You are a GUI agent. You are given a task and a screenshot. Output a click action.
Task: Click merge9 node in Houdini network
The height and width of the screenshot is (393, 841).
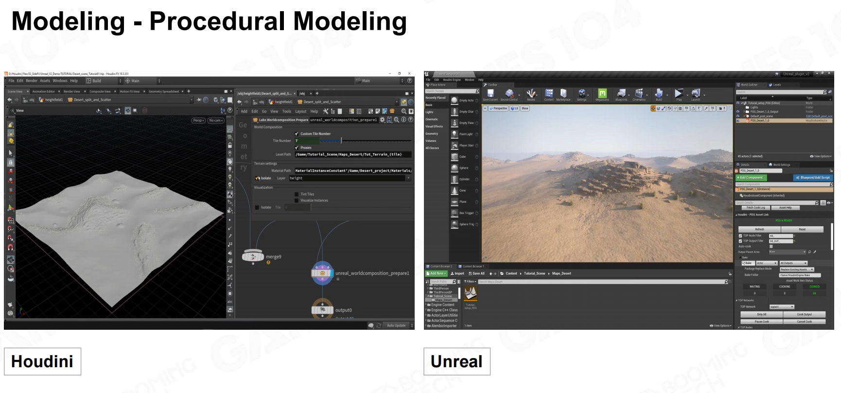coord(253,255)
